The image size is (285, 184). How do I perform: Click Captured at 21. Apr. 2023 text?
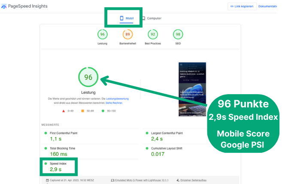click(72, 180)
